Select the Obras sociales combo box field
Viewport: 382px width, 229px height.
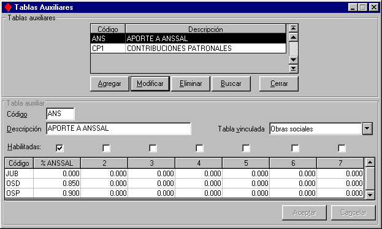316,128
